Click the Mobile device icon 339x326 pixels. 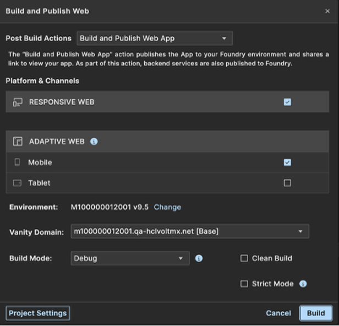coord(17,162)
